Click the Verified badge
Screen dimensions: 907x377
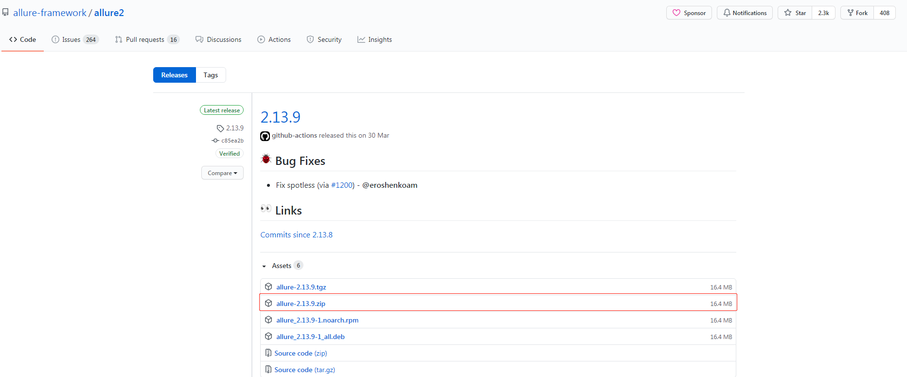coord(230,154)
